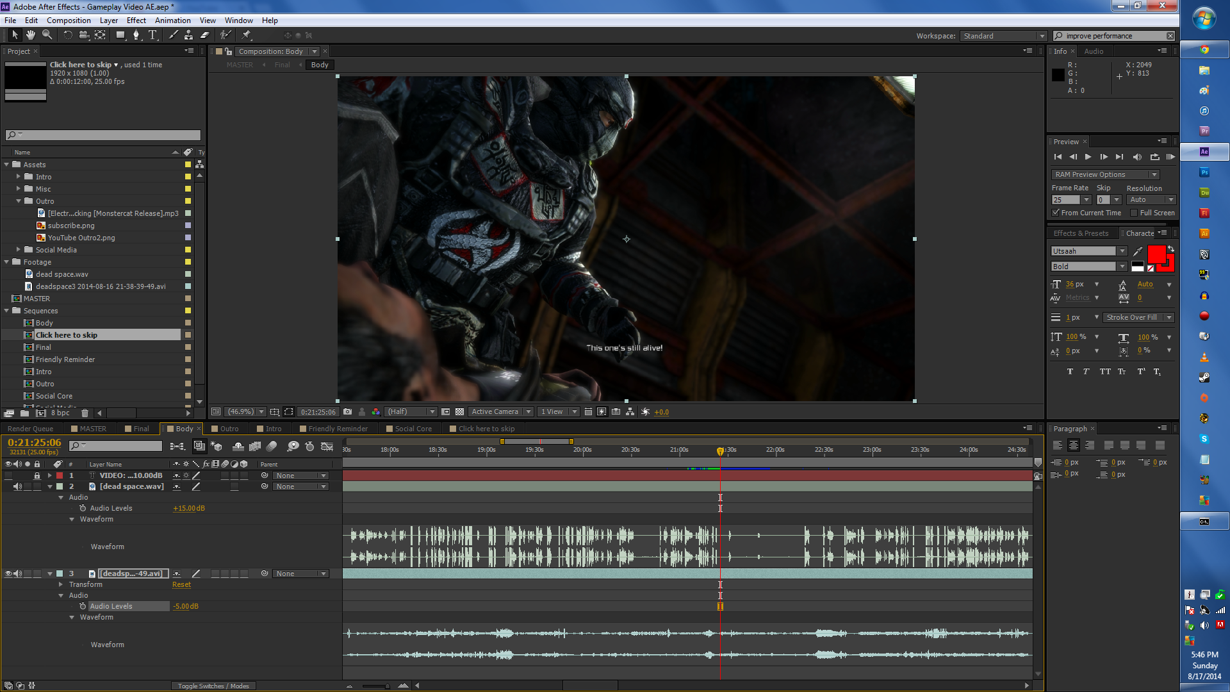This screenshot has width=1230, height=692.
Task: Click the playhead timeline marker at 21:25
Action: pos(720,450)
